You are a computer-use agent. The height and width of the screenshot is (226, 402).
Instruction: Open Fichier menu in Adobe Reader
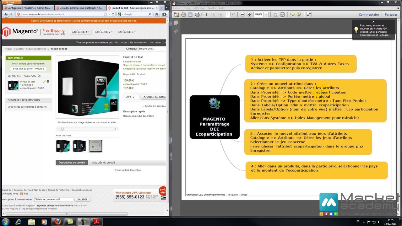pos(177,8)
